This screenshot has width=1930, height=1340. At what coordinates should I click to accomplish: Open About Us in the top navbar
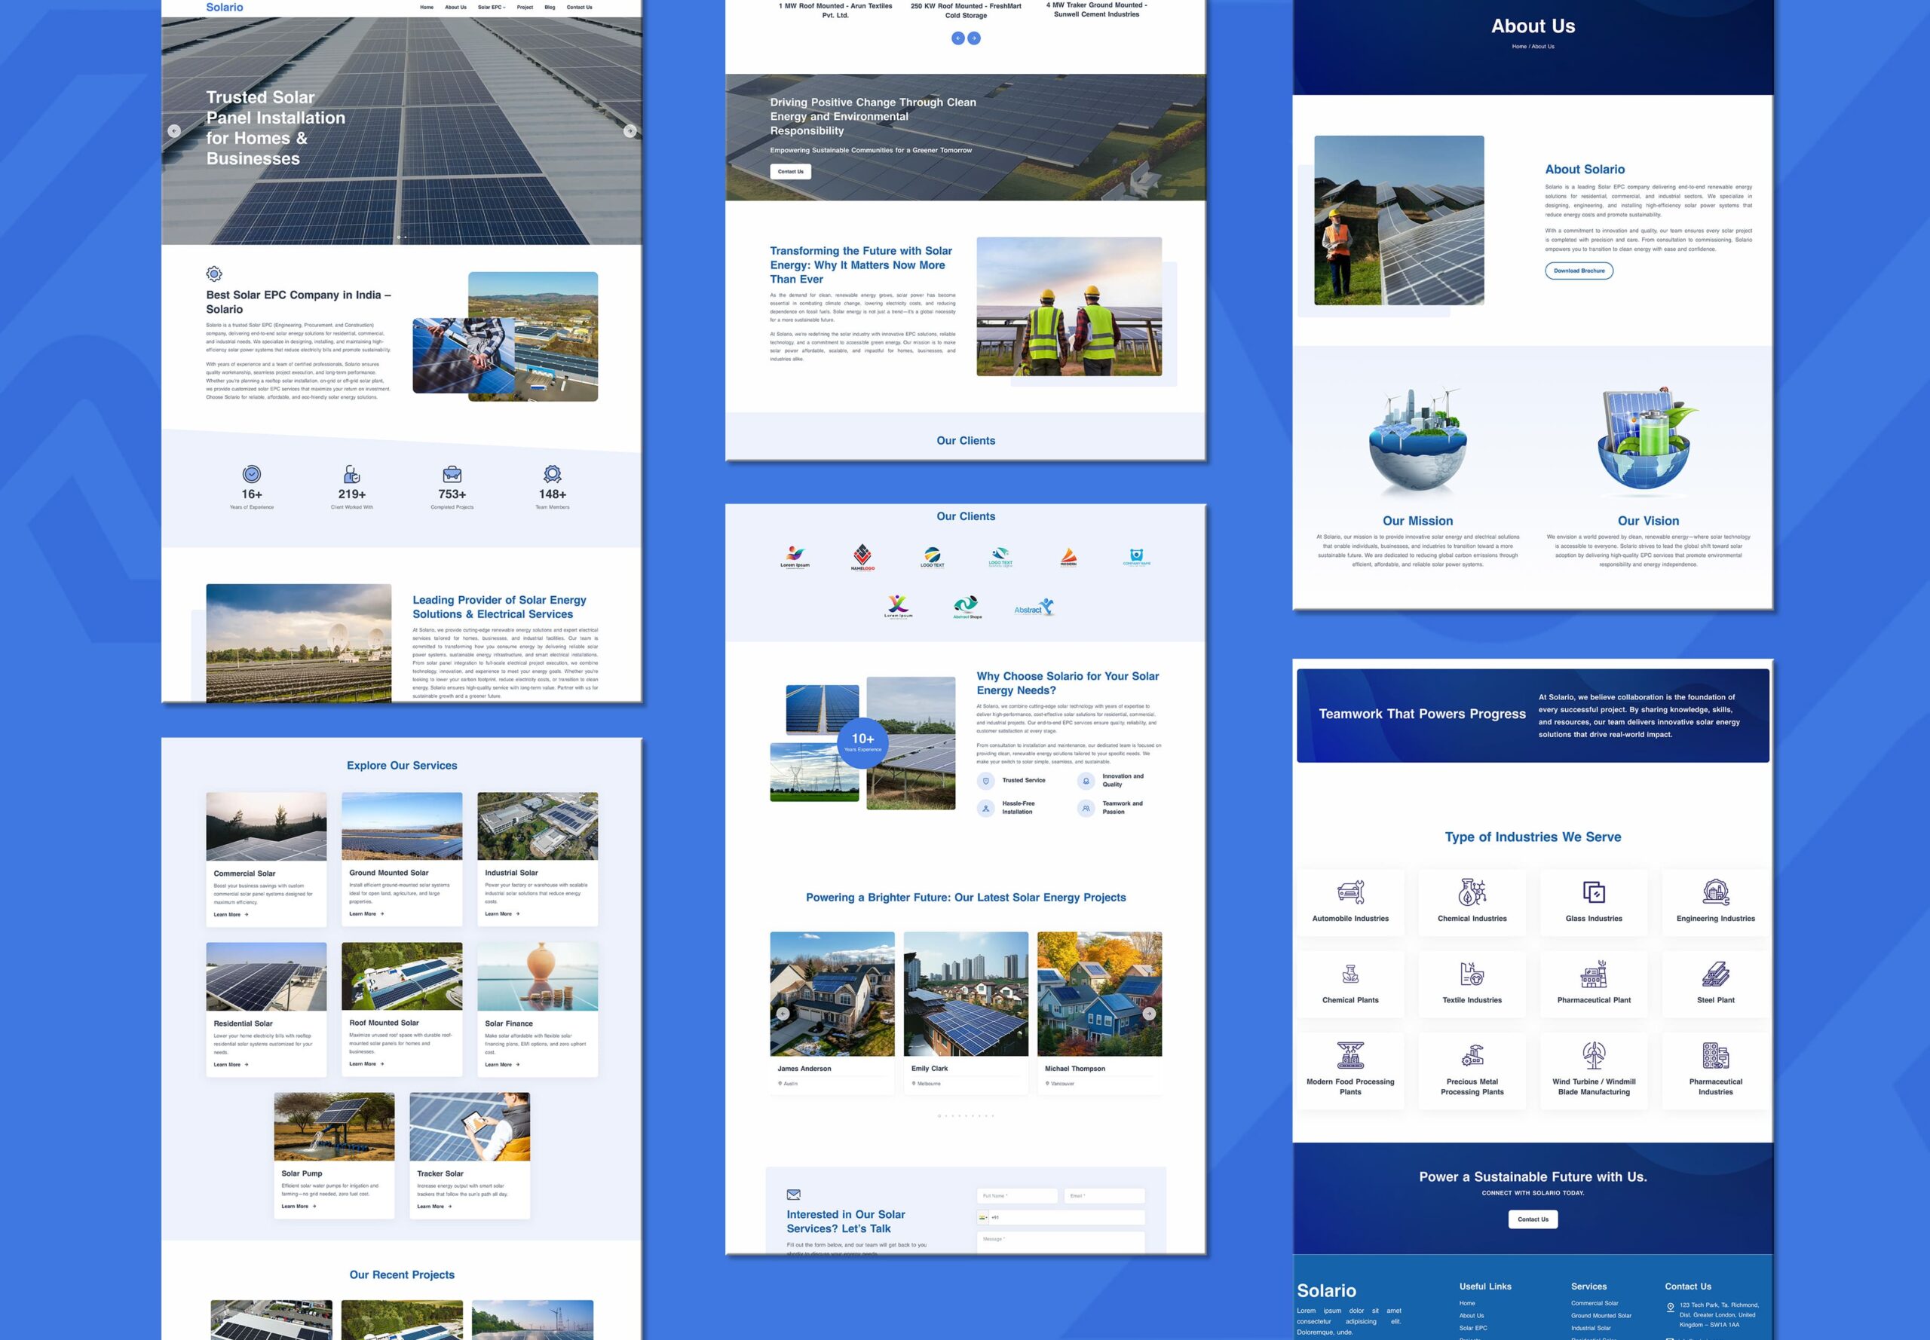click(455, 8)
